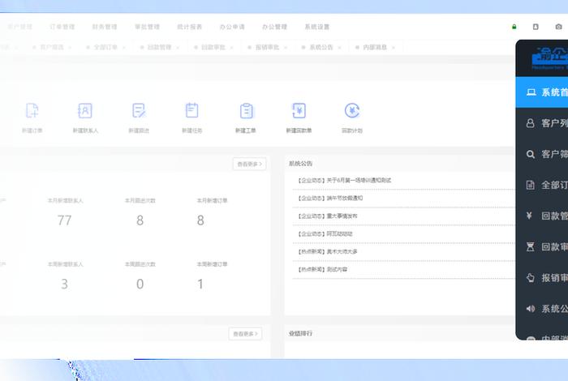Switch to the 报销审批 page tab

pyautogui.click(x=267, y=47)
